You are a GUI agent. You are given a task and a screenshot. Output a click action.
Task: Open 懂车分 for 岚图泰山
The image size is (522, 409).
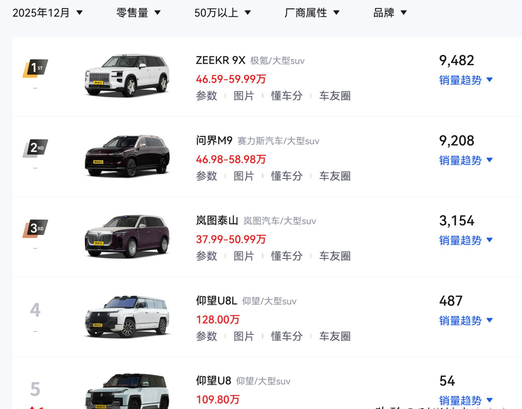pyautogui.click(x=287, y=256)
